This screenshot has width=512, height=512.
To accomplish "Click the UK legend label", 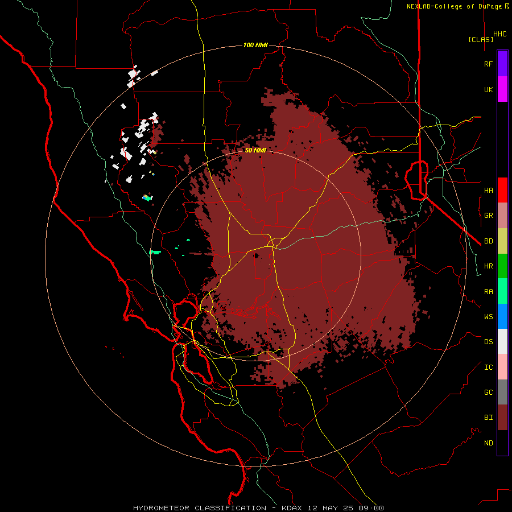I will tap(488, 90).
